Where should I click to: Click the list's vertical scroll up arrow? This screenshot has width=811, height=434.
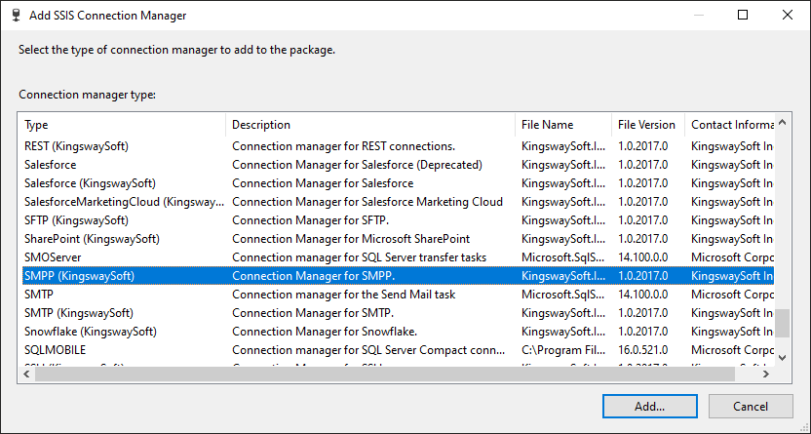tap(783, 123)
